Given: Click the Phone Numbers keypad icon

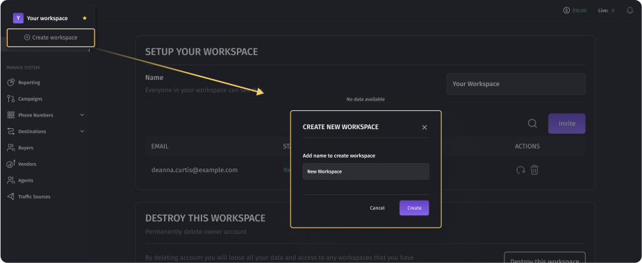Looking at the screenshot, I should (11, 115).
